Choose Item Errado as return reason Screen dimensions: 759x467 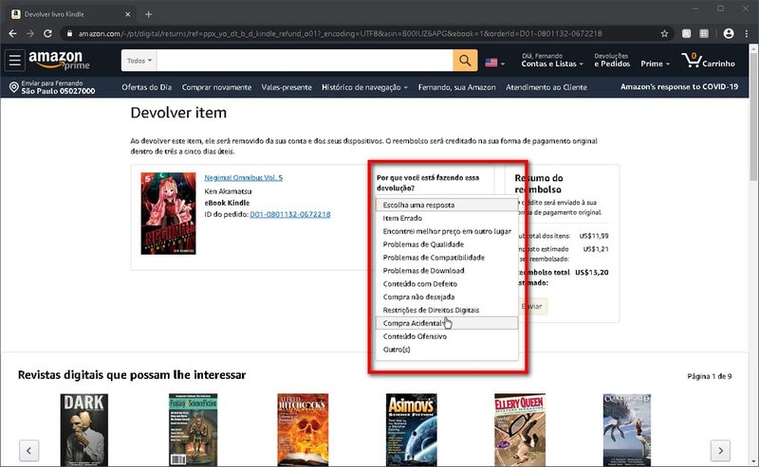[x=446, y=218]
